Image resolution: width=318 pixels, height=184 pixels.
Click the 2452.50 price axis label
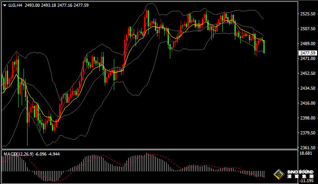307,74
